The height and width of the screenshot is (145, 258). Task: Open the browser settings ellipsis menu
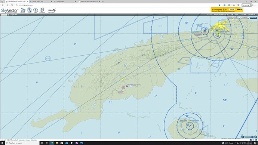pyautogui.click(x=255, y=5)
